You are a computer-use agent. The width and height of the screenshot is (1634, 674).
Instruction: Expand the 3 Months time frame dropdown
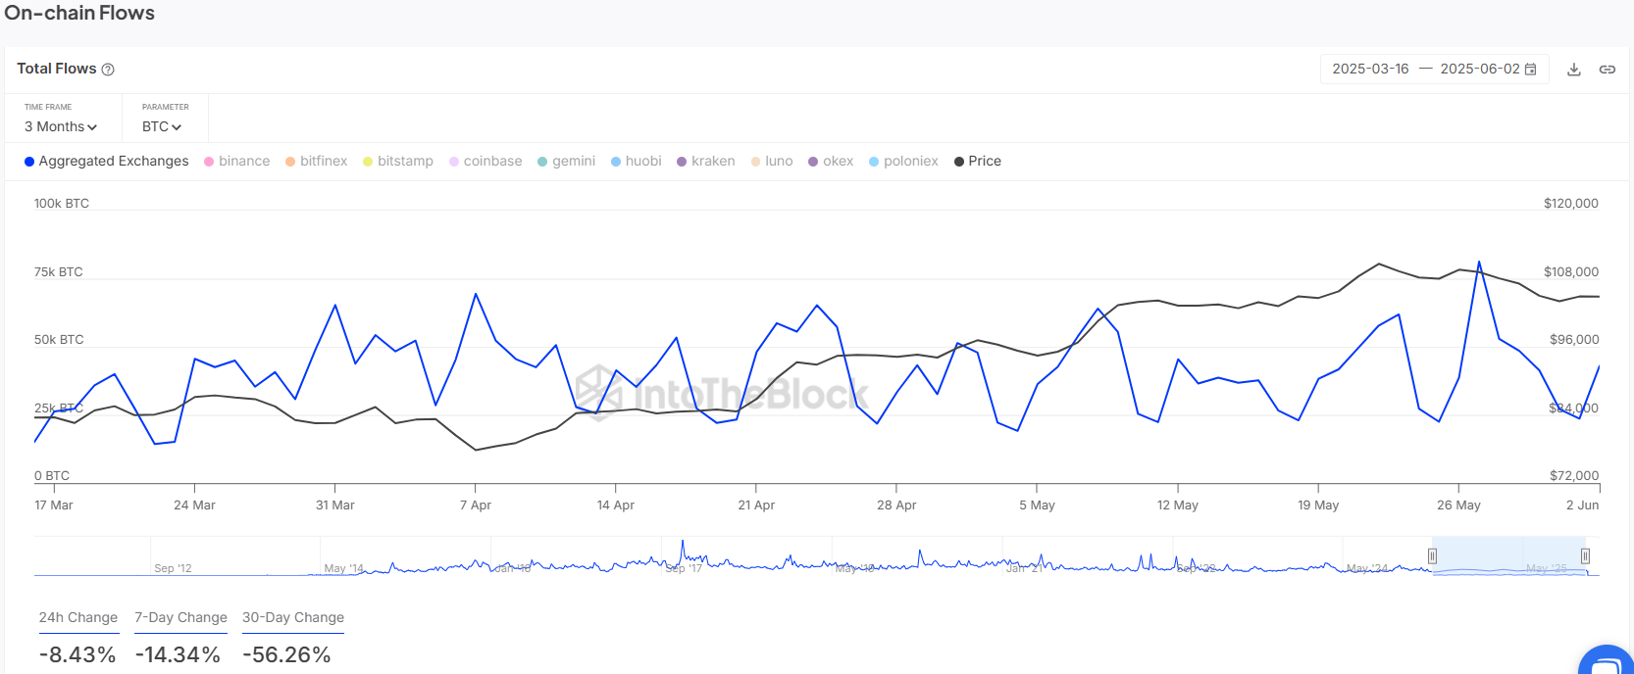point(61,127)
